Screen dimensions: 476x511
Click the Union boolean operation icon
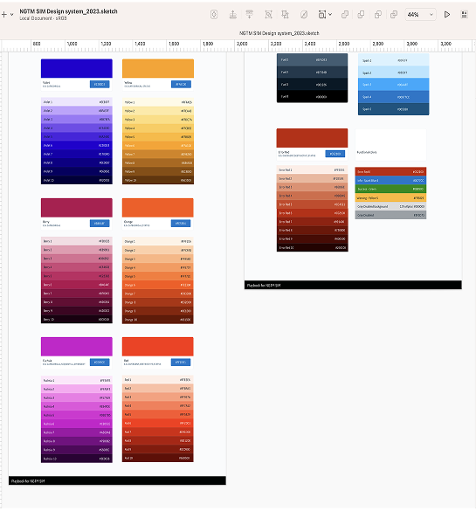[345, 14]
